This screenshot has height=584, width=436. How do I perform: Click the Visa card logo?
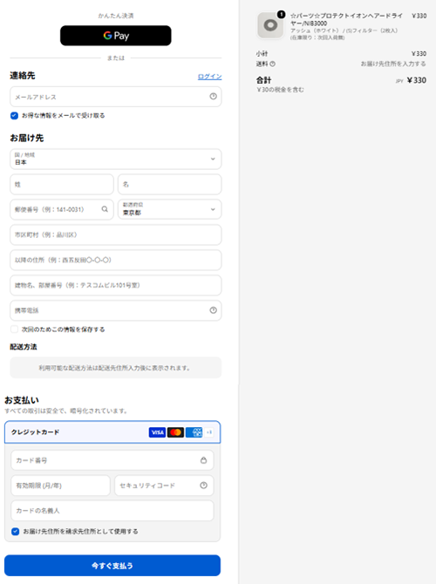[157, 432]
